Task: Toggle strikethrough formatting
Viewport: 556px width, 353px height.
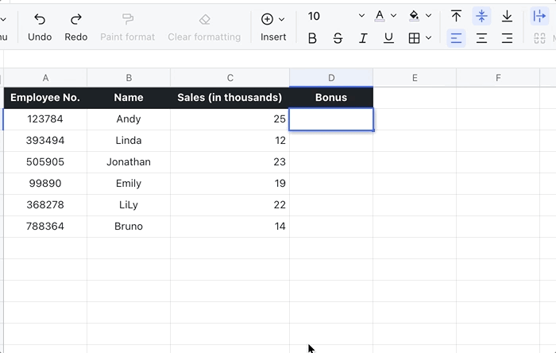Action: click(338, 38)
